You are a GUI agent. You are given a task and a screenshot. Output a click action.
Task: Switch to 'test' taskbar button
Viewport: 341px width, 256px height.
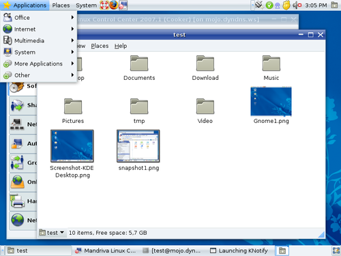pos(38,251)
